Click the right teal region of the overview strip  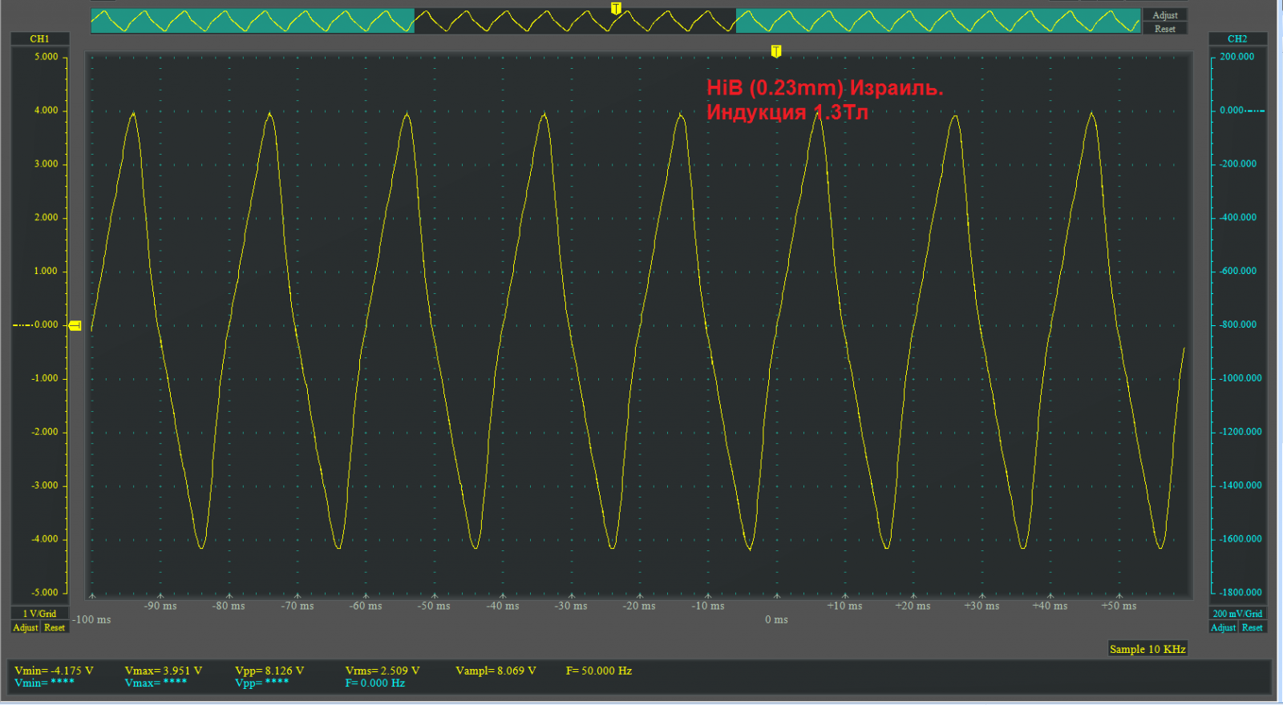(x=938, y=21)
